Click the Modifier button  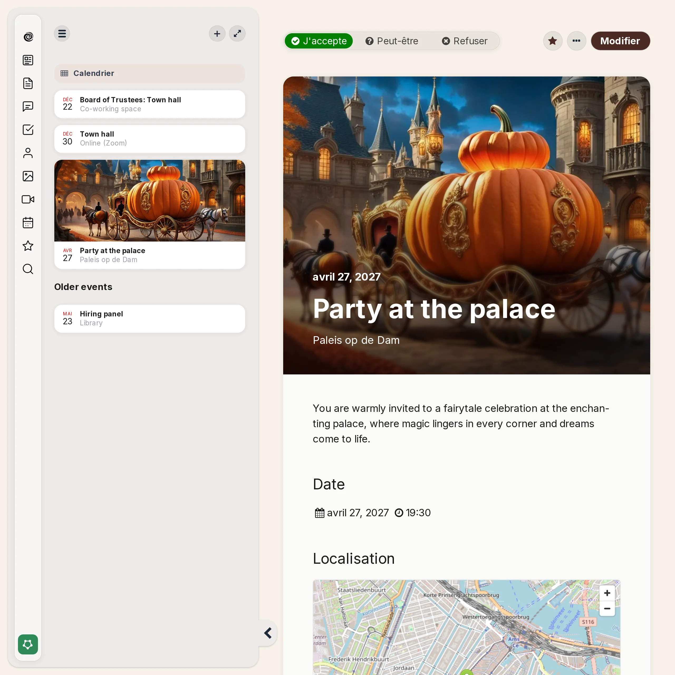tap(620, 41)
